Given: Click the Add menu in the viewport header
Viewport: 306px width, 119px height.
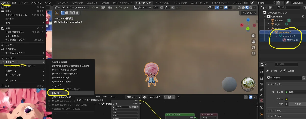Looking at the screenshot, I should tap(110, 8).
